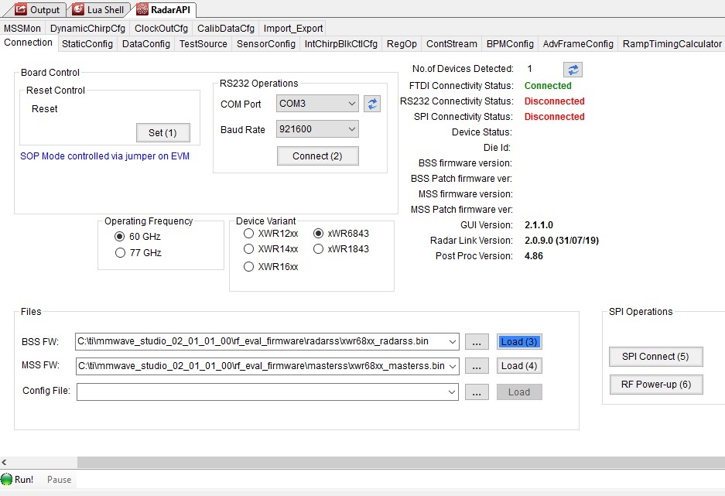Click Set (1) under Reset Control
Screen dimensions: 725x496
click(x=162, y=132)
